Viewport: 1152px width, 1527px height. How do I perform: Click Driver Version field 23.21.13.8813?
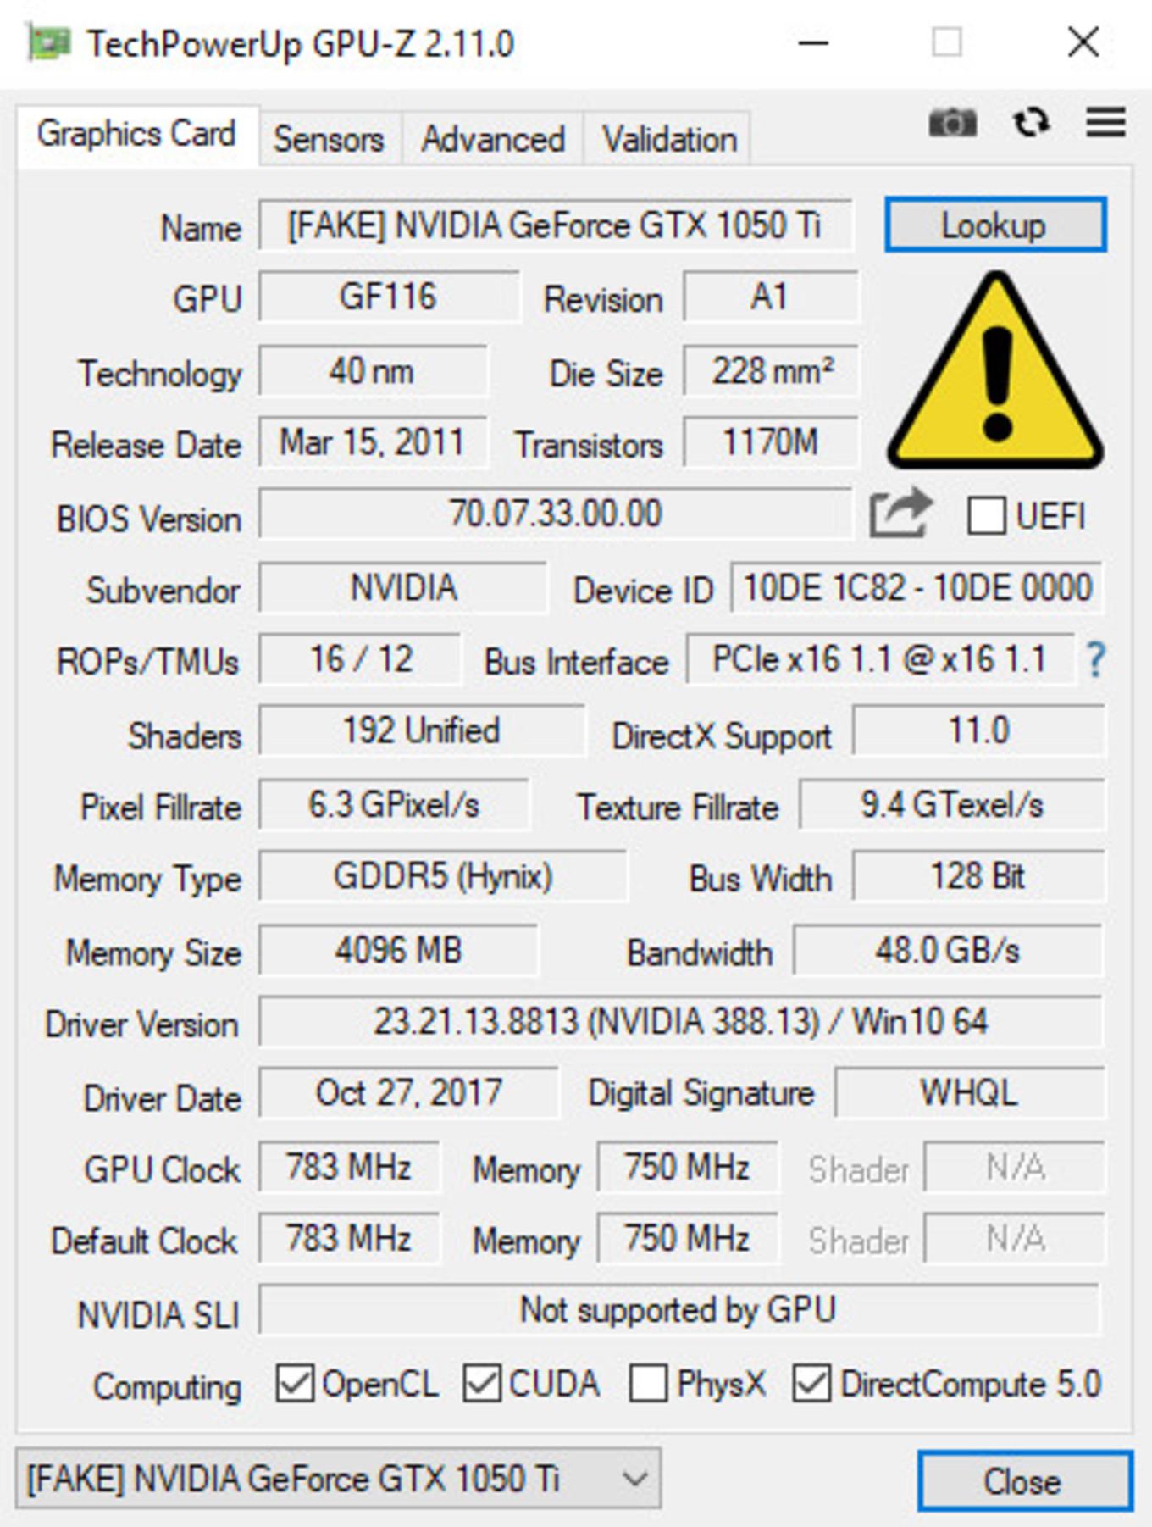(x=680, y=1021)
